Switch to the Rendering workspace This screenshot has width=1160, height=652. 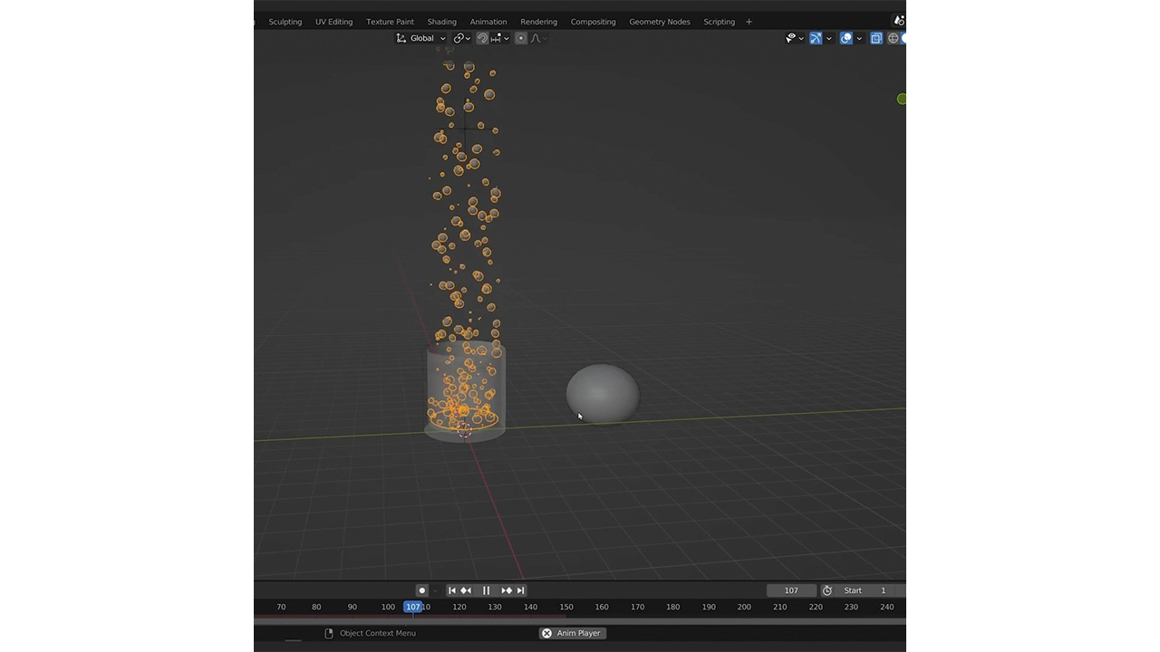[539, 22]
